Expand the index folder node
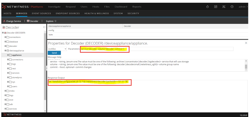This screenshot has height=117, width=249. 5,91
